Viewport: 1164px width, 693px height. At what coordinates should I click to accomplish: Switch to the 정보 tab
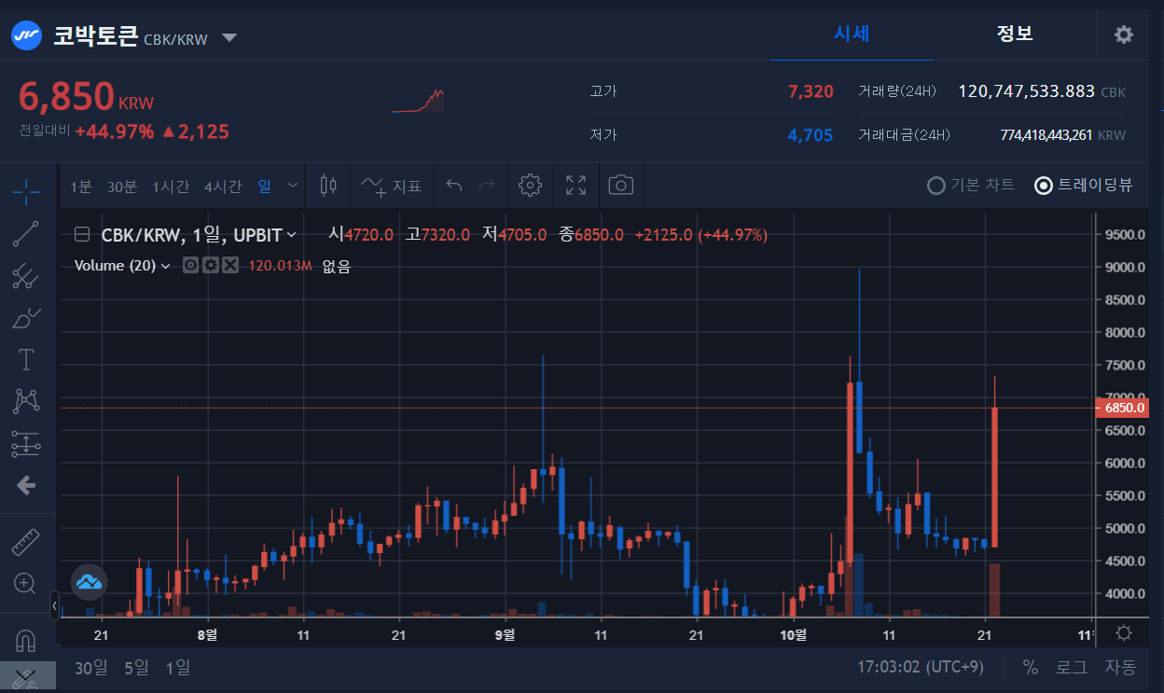click(x=1015, y=35)
